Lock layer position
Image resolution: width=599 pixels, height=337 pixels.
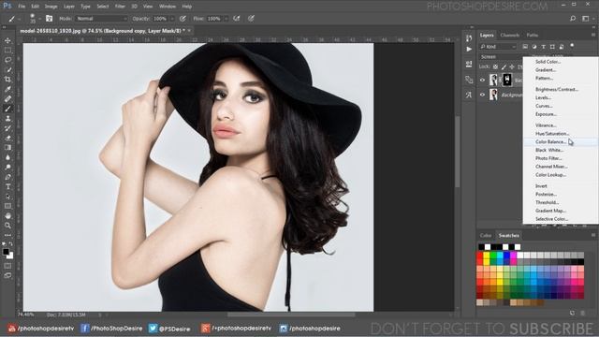click(x=512, y=66)
